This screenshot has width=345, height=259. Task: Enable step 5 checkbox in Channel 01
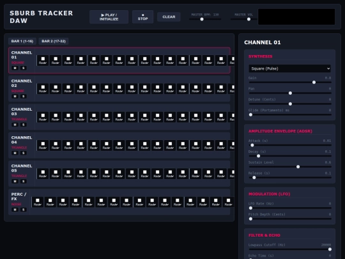94,59
